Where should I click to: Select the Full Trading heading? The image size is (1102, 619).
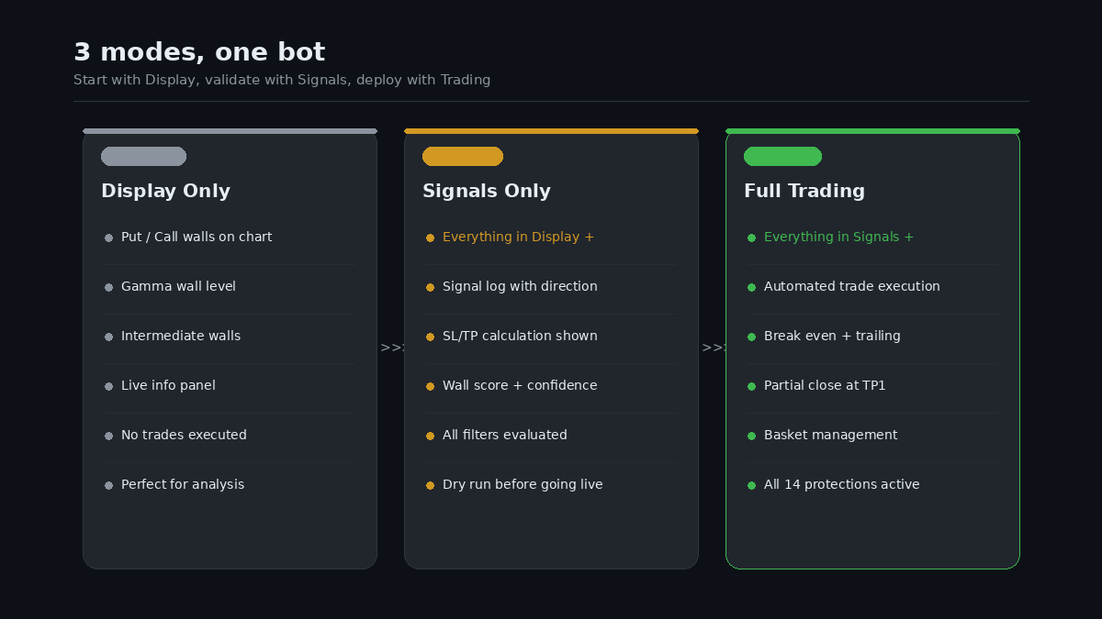tap(804, 191)
